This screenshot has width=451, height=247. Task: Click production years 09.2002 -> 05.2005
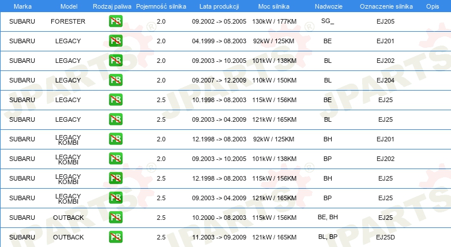[219, 21]
